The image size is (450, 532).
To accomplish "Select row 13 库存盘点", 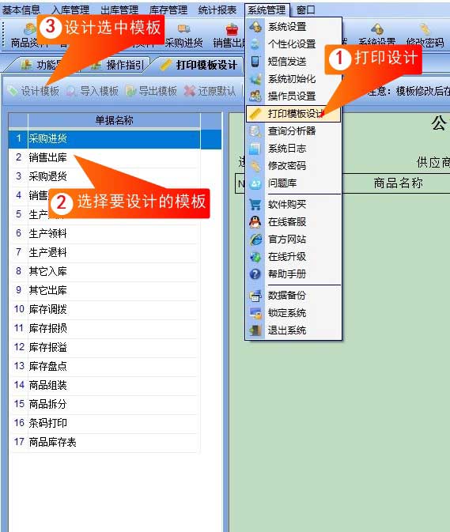I will click(104, 367).
